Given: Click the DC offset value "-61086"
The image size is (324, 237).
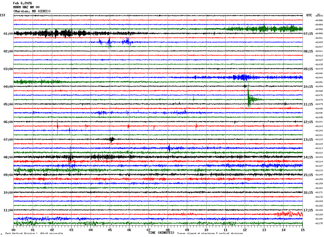Looking at the screenshot, I should click(319, 109).
